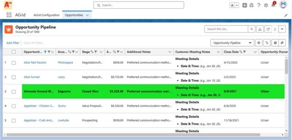Open Account column menu chevron
Image resolution: width=292 pixels, height=140 pixels.
(x=77, y=52)
